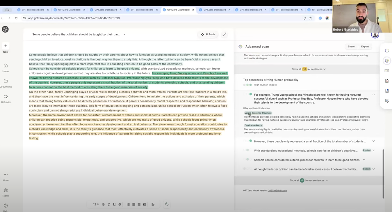Toggle italic formatting
Viewport: 392px width, 212px height.
click(109, 204)
